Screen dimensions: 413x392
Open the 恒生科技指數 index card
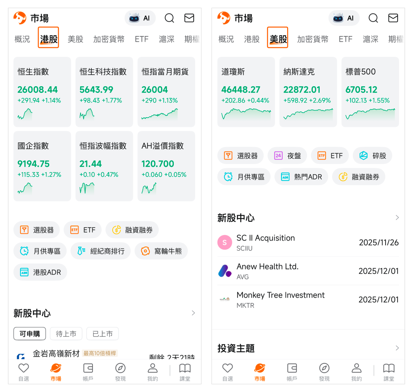pos(104,92)
